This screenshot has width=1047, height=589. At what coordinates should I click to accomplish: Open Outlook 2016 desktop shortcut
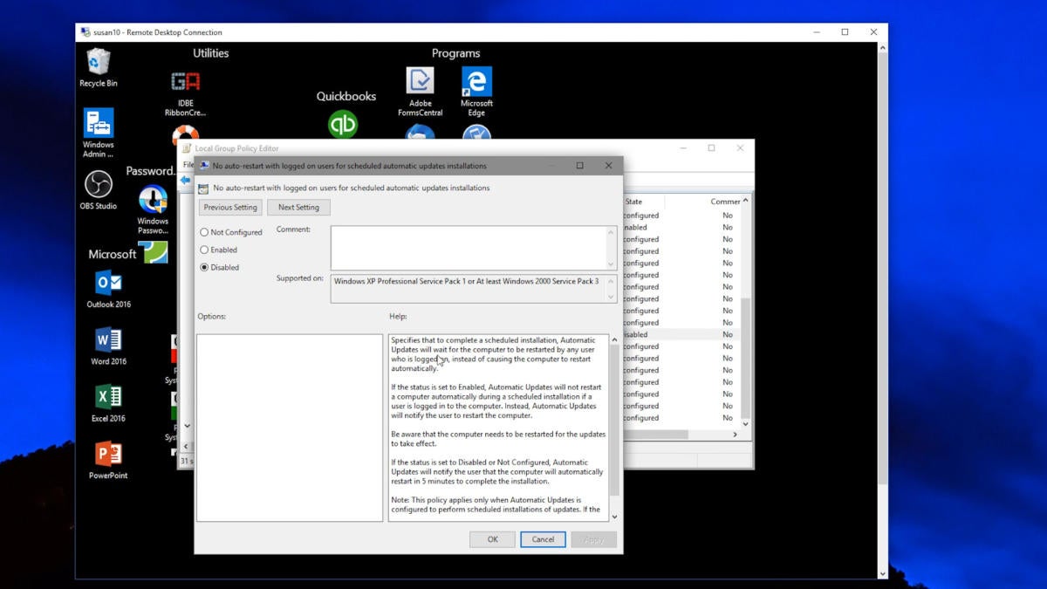(108, 290)
